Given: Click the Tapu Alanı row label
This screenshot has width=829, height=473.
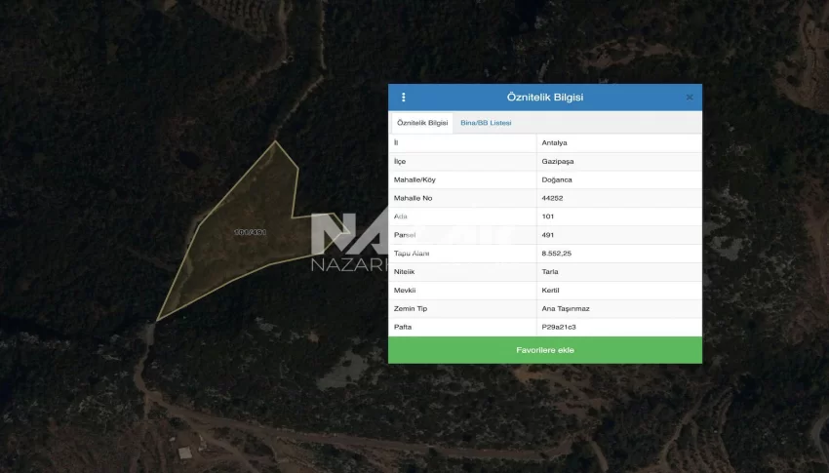Looking at the screenshot, I should pos(412,254).
